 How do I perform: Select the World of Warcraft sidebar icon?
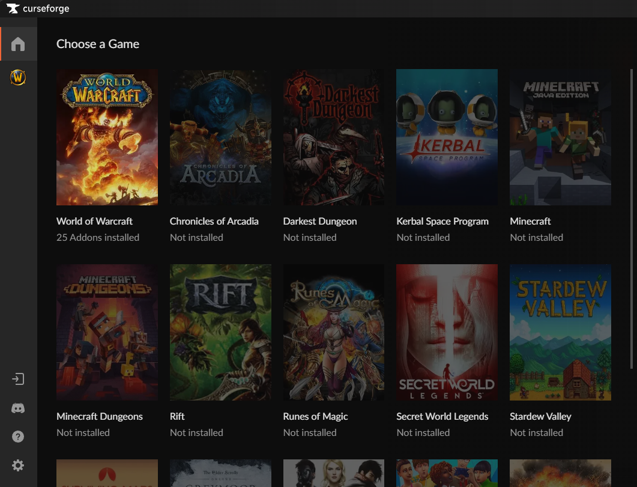tap(18, 77)
